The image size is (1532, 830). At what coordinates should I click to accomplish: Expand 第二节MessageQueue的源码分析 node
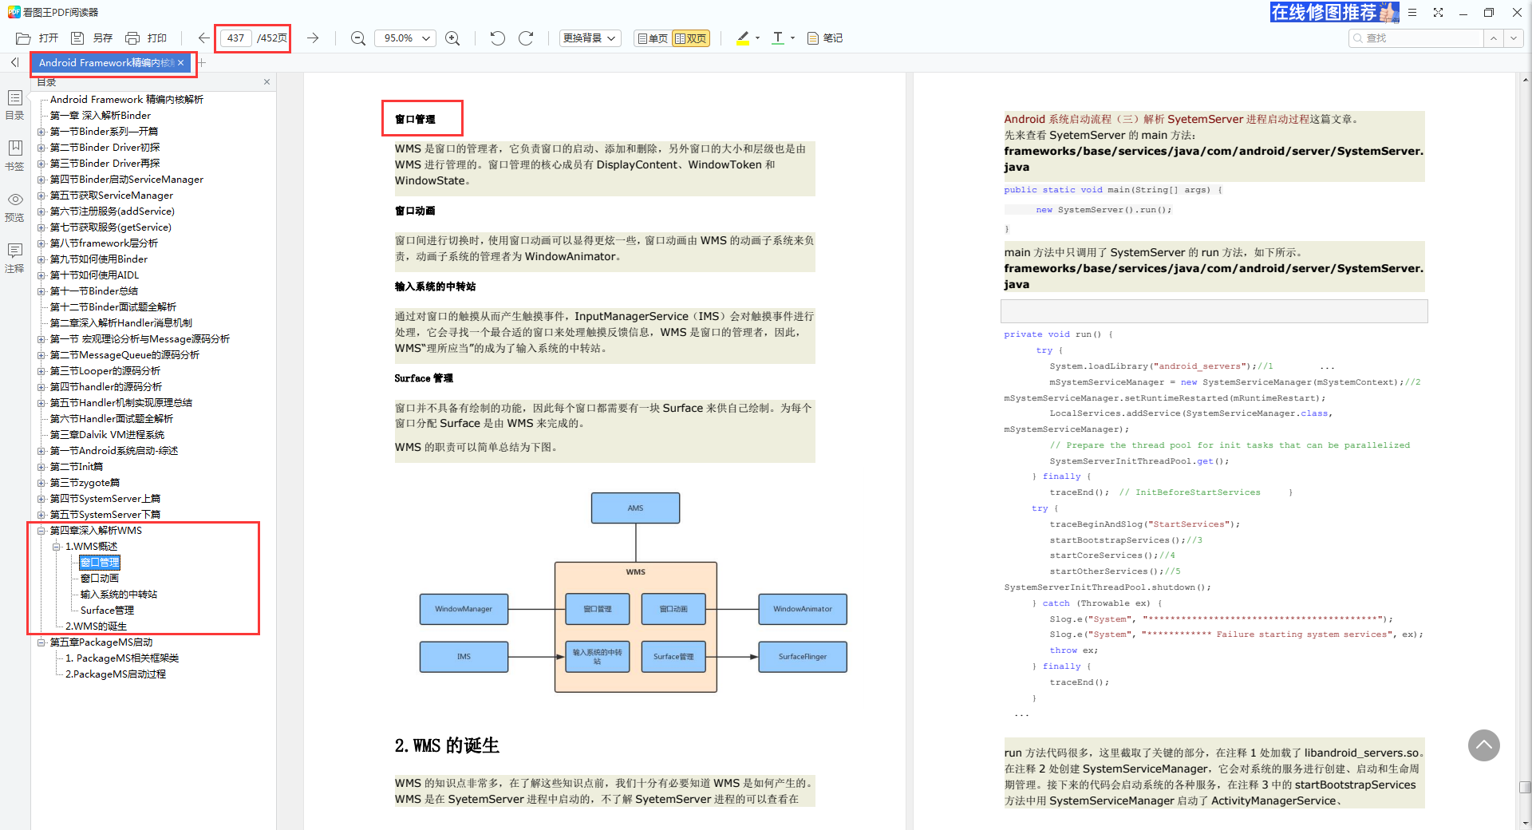coord(41,355)
